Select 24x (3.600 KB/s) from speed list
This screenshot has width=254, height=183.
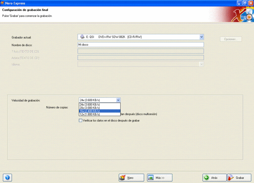point(100,105)
